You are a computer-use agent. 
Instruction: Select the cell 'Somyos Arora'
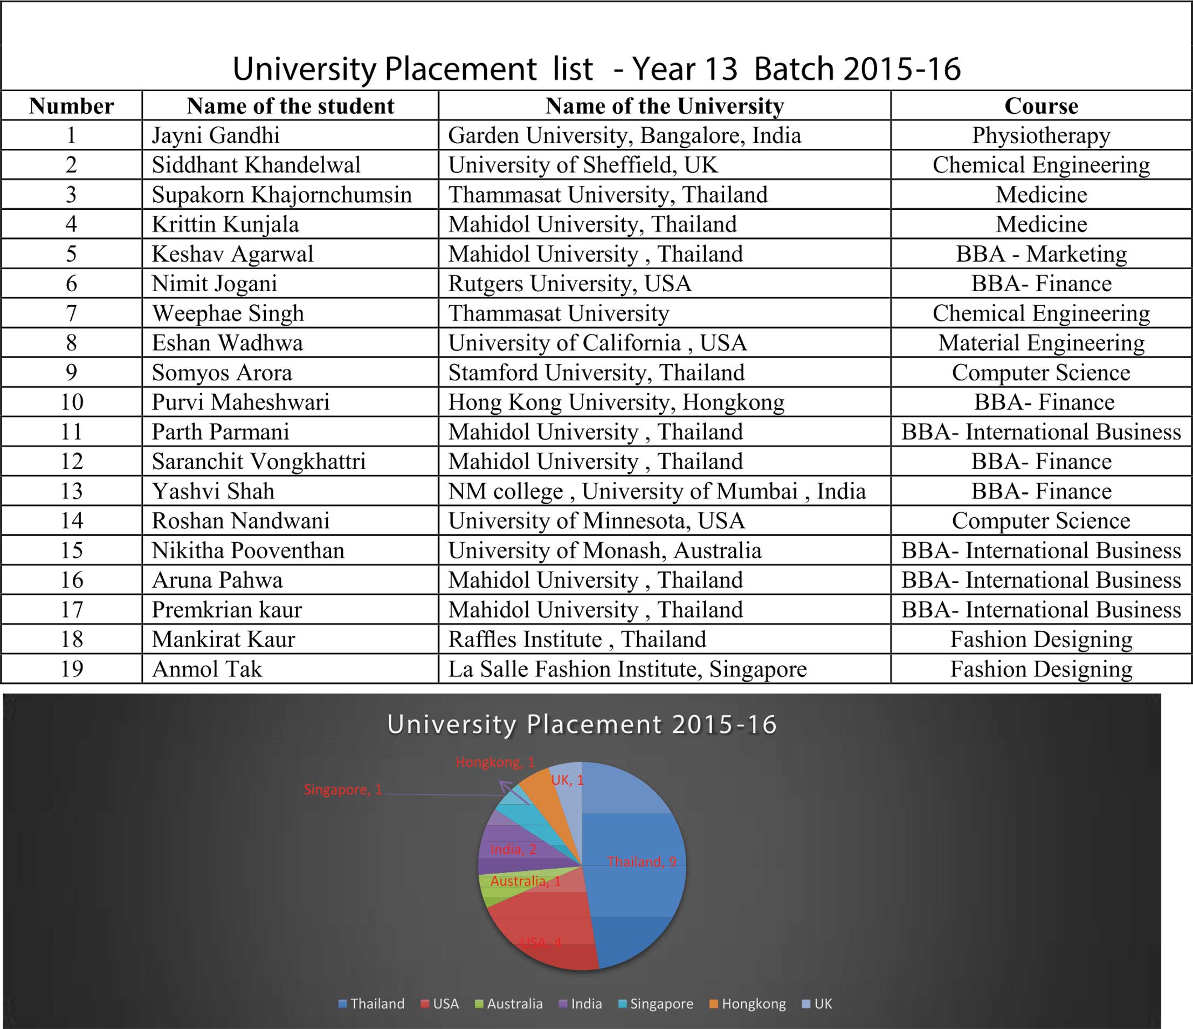(x=291, y=373)
